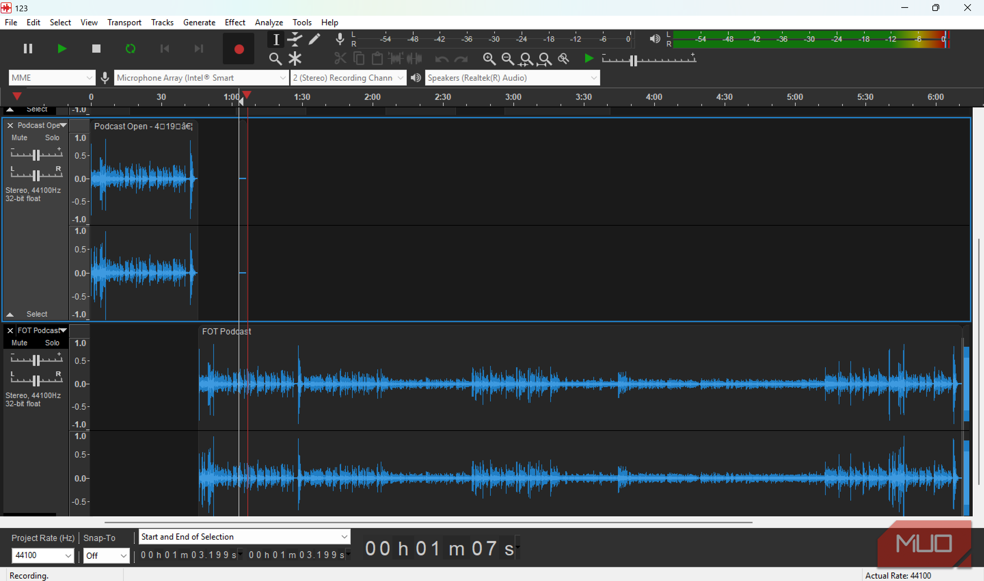984x581 pixels.
Task: Click the Fit Project zoom icon
Action: 544,59
